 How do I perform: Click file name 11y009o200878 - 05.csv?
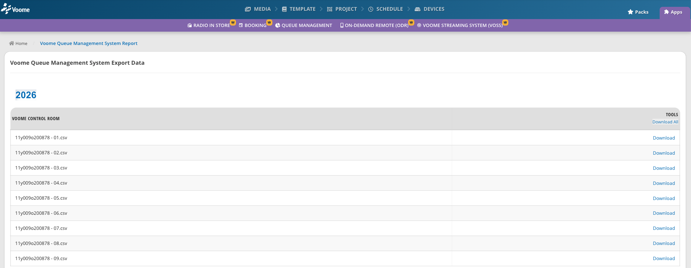point(41,198)
